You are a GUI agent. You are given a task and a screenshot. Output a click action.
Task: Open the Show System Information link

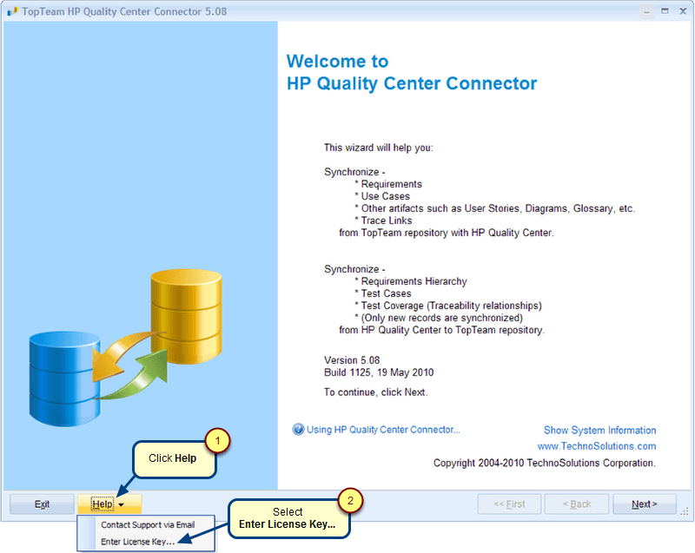tap(599, 431)
